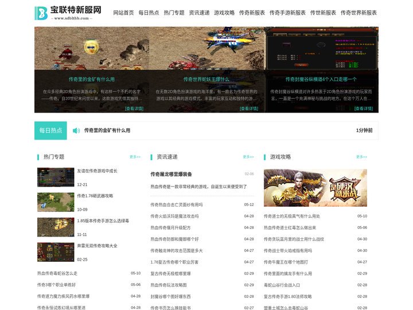Image resolution: width=413 pixels, height=310 pixels.
Task: Open the link 传奇道士的无极真气有什么用处
Action: 292,216
